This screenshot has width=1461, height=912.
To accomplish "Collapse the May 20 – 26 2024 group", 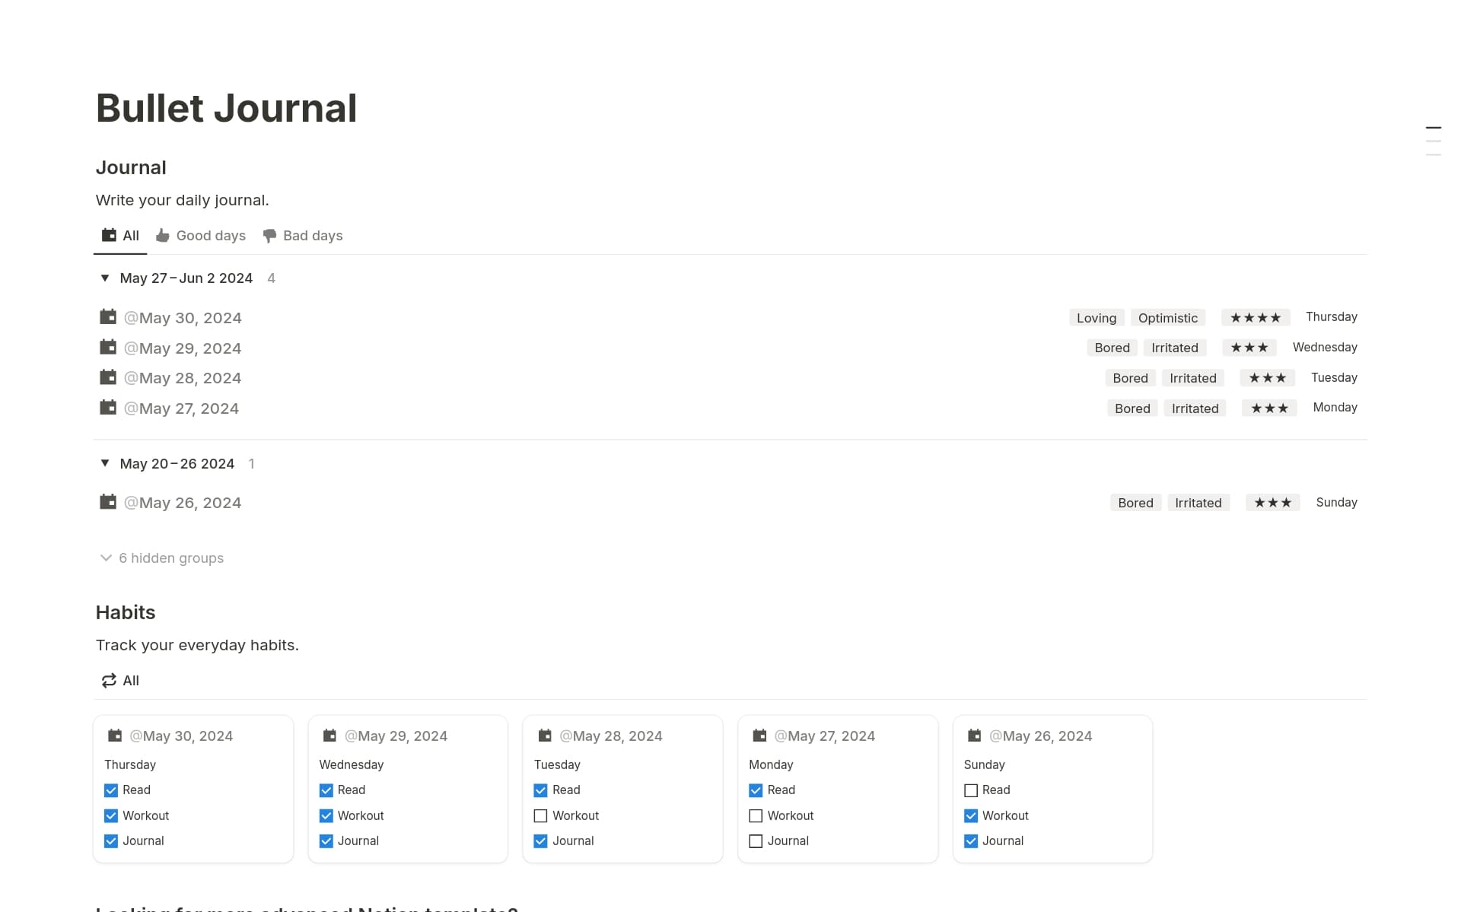I will coord(105,463).
